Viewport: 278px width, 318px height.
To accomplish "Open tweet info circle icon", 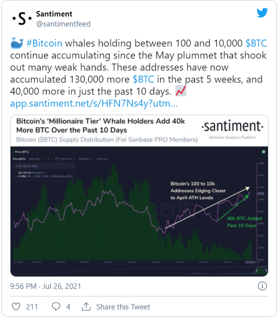I will [x=262, y=286].
